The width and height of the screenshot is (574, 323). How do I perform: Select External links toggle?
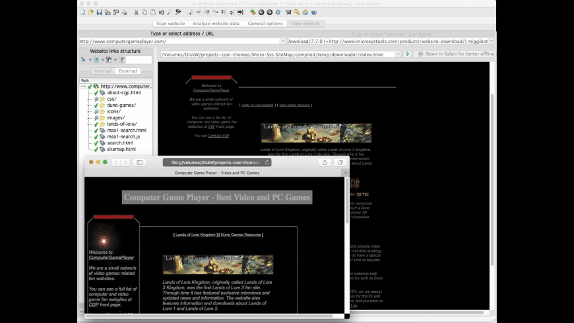128,71
